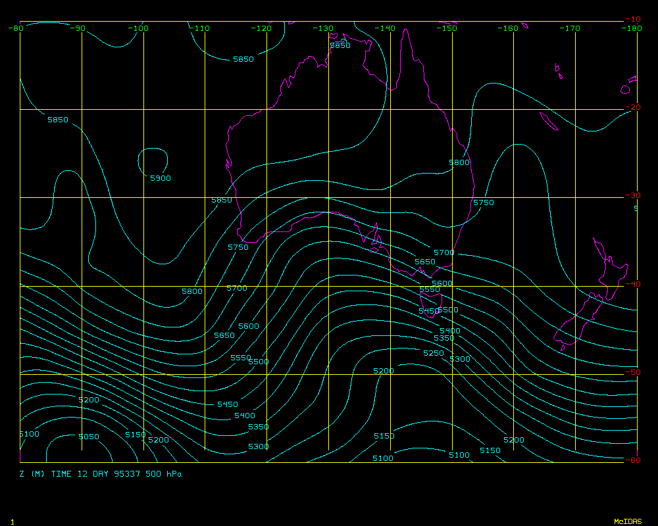Click the 500 hPa caption text
The image size is (658, 526).
[x=164, y=473]
